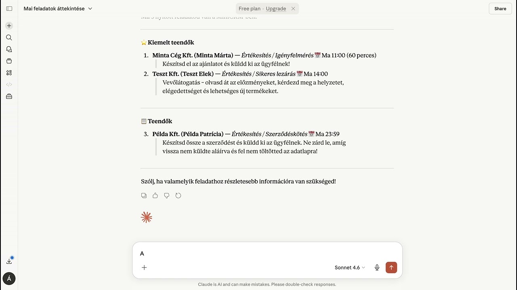Give thumbs up feedback on response

point(155,195)
